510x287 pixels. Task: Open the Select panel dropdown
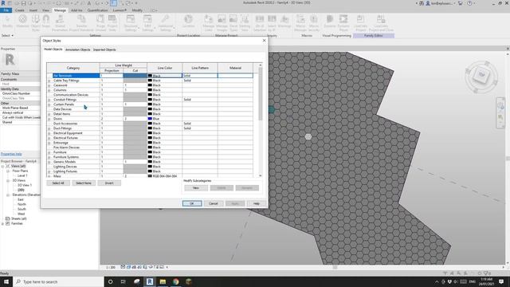pyautogui.click(x=7, y=35)
